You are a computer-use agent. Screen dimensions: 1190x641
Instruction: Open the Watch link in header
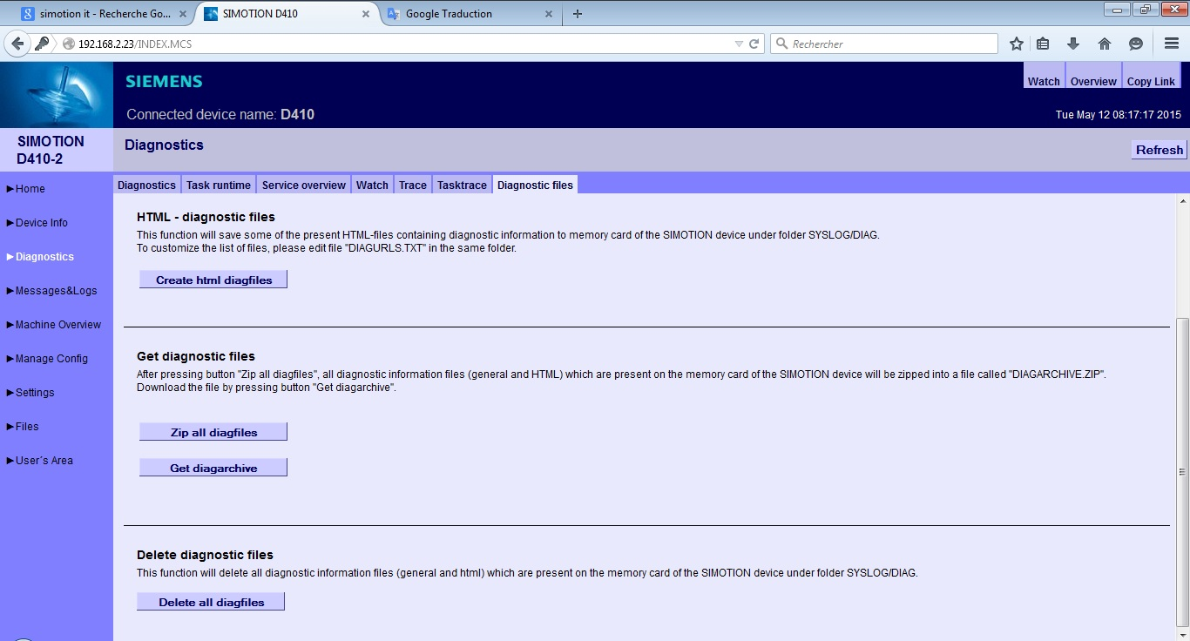coord(1044,81)
